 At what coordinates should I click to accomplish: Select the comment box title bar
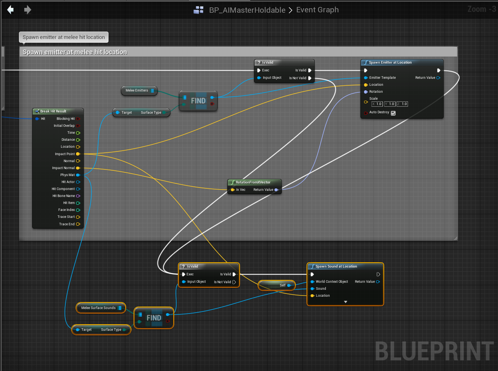(238, 52)
